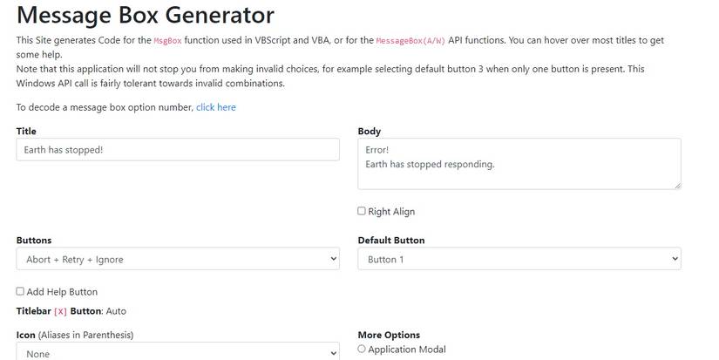Click the Title text input field

[x=177, y=150]
